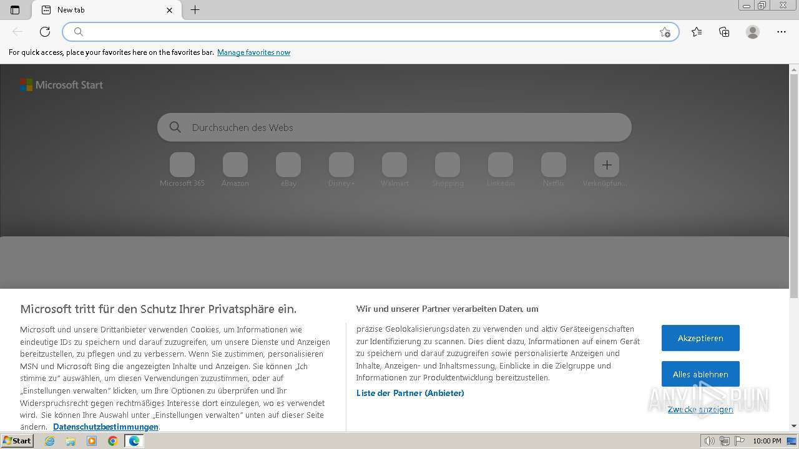
Task: Open the Windows Start button
Action: click(x=17, y=441)
